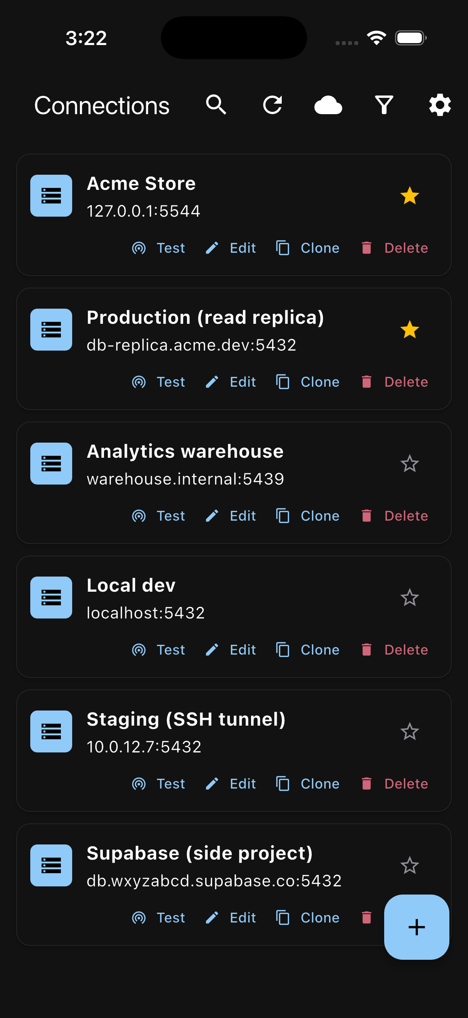This screenshot has height=1018, width=468.
Task: Delete Production (read replica) connection
Action: tap(395, 382)
